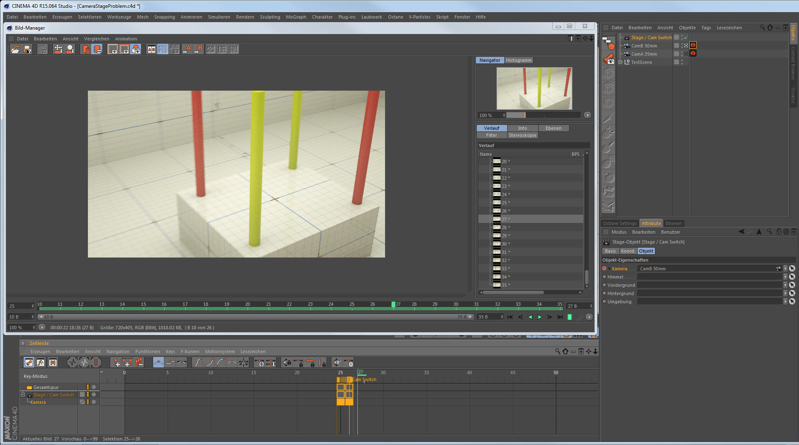The width and height of the screenshot is (799, 445).
Task: Click the AB compare icon
Action: pyautogui.click(x=151, y=49)
